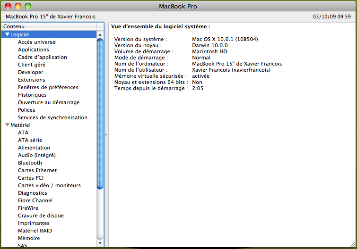357x249 pixels.
Task: Select Polices in the sidebar
Action: pyautogui.click(x=26, y=110)
